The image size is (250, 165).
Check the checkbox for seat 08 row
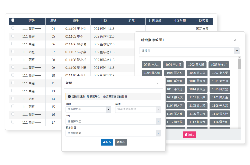point(13,59)
